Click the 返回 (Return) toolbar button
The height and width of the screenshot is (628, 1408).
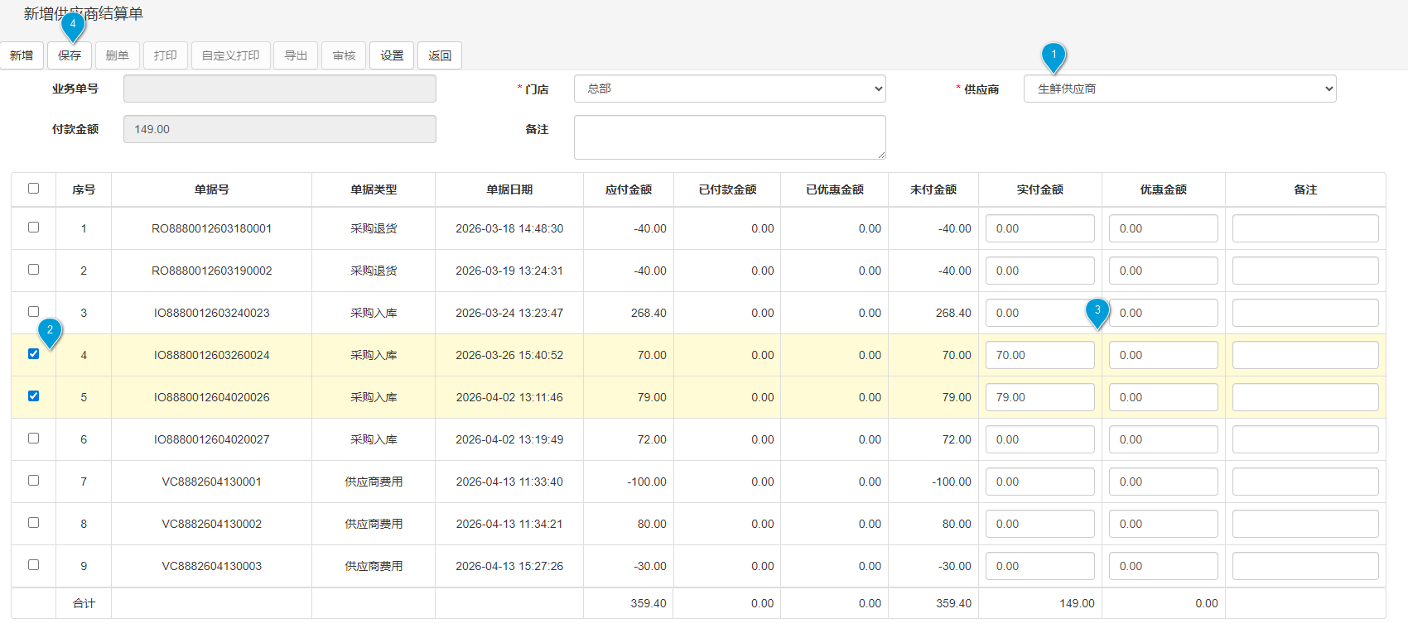click(x=439, y=55)
